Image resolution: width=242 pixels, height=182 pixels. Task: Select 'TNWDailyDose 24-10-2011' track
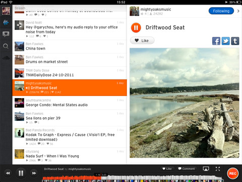pyautogui.click(x=70, y=73)
